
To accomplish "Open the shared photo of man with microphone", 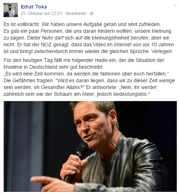I will click(90, 146).
